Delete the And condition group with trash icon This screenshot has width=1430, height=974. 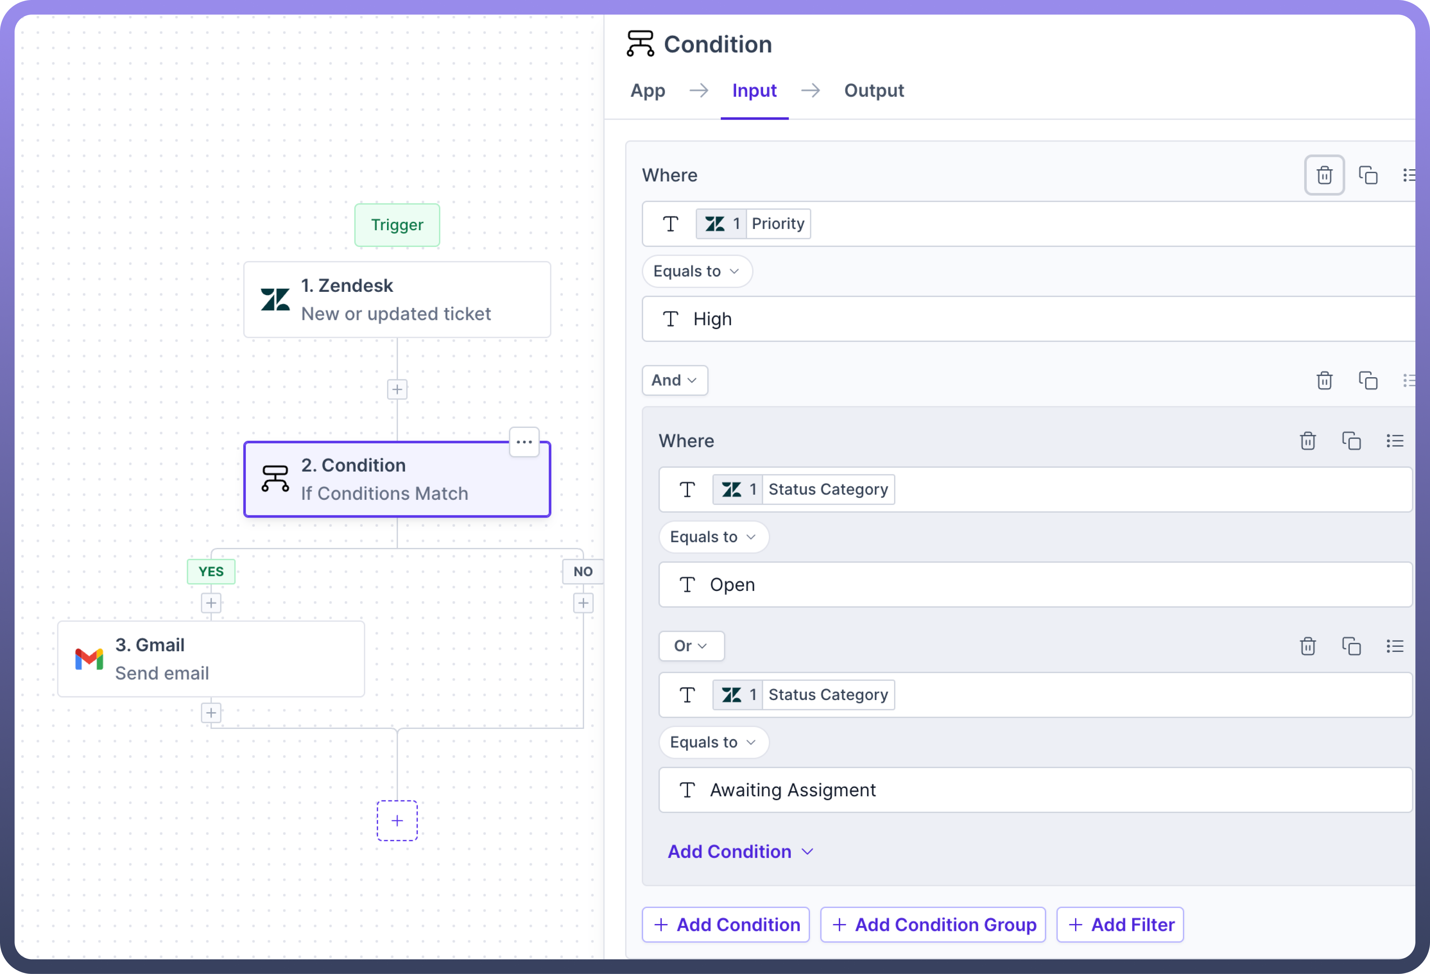click(1323, 380)
